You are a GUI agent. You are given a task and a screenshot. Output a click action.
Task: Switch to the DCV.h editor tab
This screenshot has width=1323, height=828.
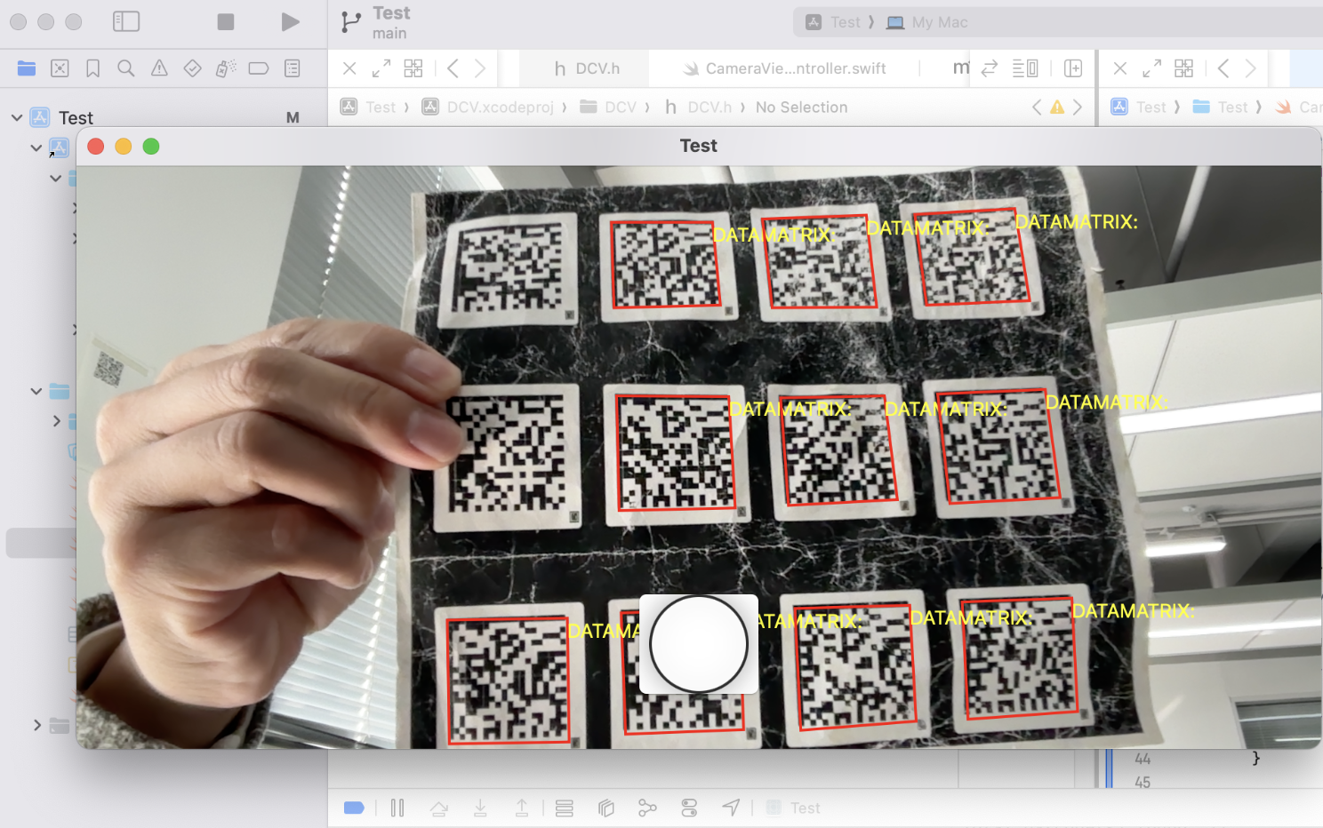(587, 68)
